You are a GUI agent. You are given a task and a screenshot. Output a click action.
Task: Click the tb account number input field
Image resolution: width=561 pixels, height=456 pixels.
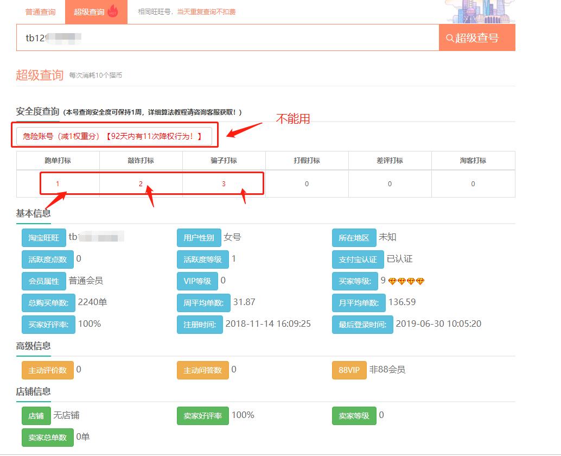point(228,37)
